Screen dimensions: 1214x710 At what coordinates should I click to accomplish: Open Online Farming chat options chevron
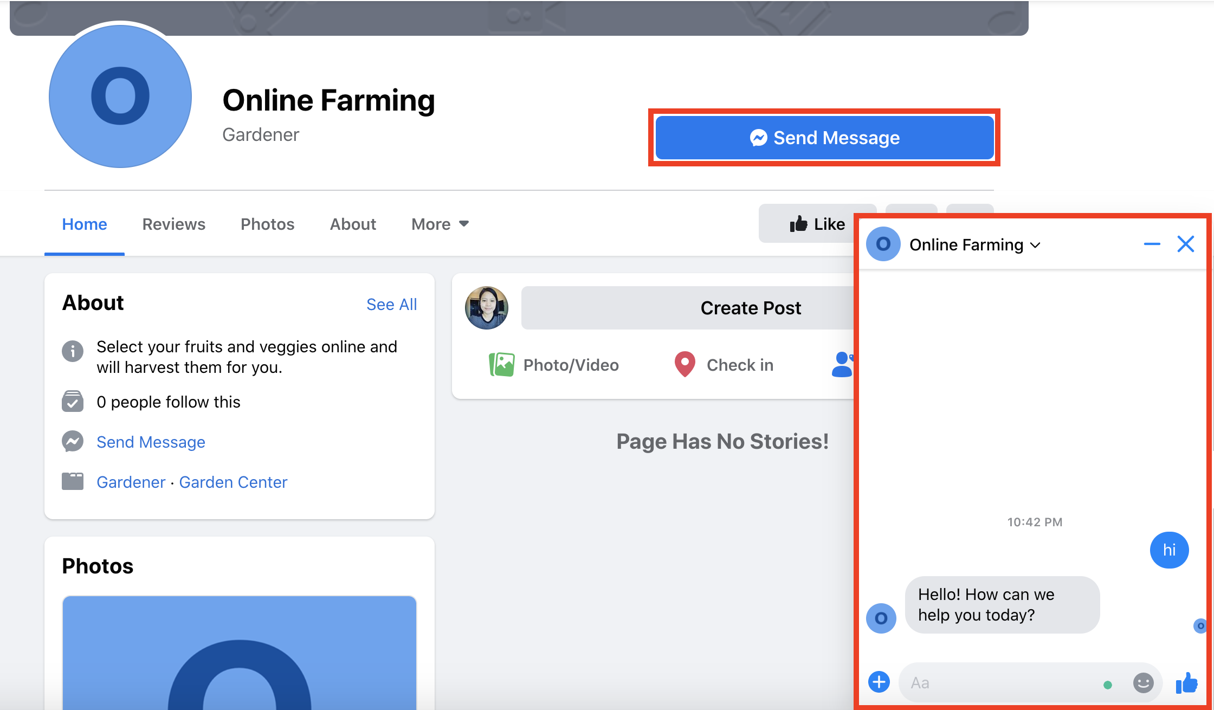1035,246
